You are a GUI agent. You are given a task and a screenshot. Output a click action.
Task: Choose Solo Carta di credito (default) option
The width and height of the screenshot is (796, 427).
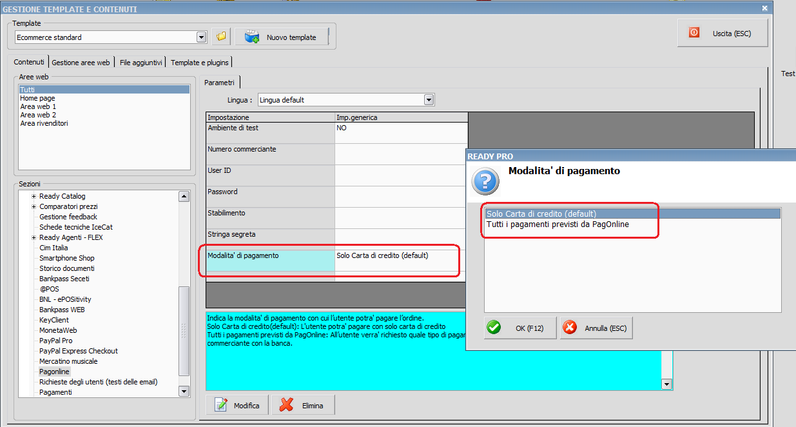(x=633, y=213)
